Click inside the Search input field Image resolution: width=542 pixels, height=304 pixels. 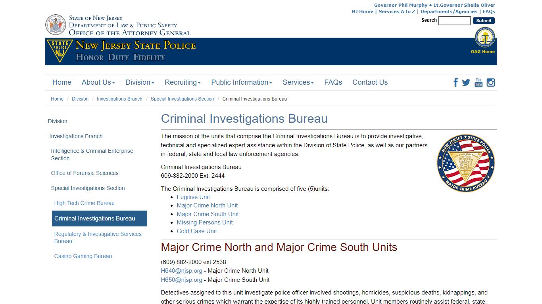click(455, 21)
